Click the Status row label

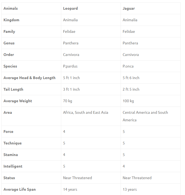[9, 178]
